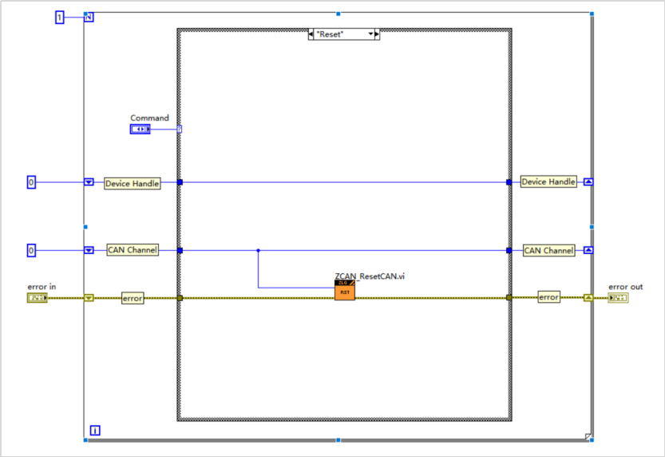This screenshot has height=457, width=665.
Task: Select the Command enum control terminal
Action: tap(140, 129)
